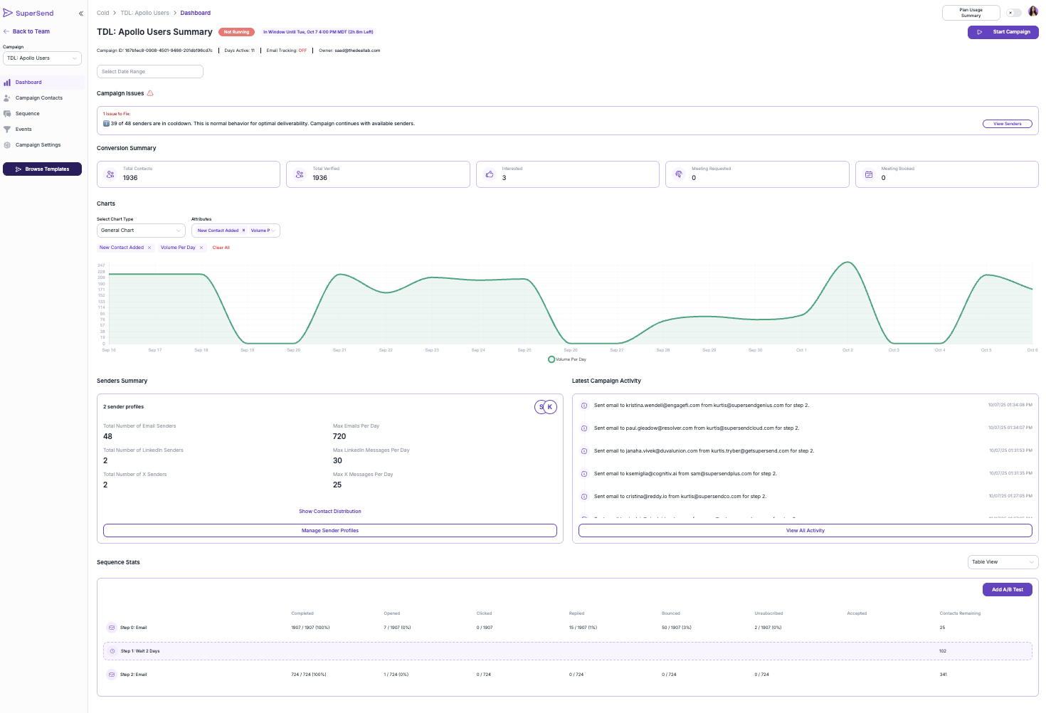The width and height of the screenshot is (1046, 713).
Task: Remove New Contact Added chip below attributes
Action: point(149,248)
